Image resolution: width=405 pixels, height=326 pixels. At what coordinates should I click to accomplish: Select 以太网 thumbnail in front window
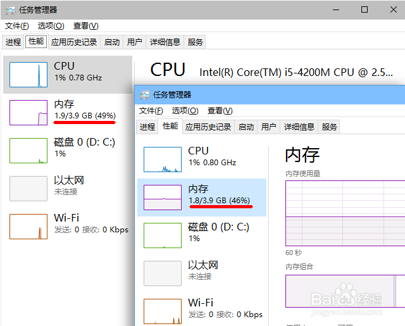[x=163, y=273]
